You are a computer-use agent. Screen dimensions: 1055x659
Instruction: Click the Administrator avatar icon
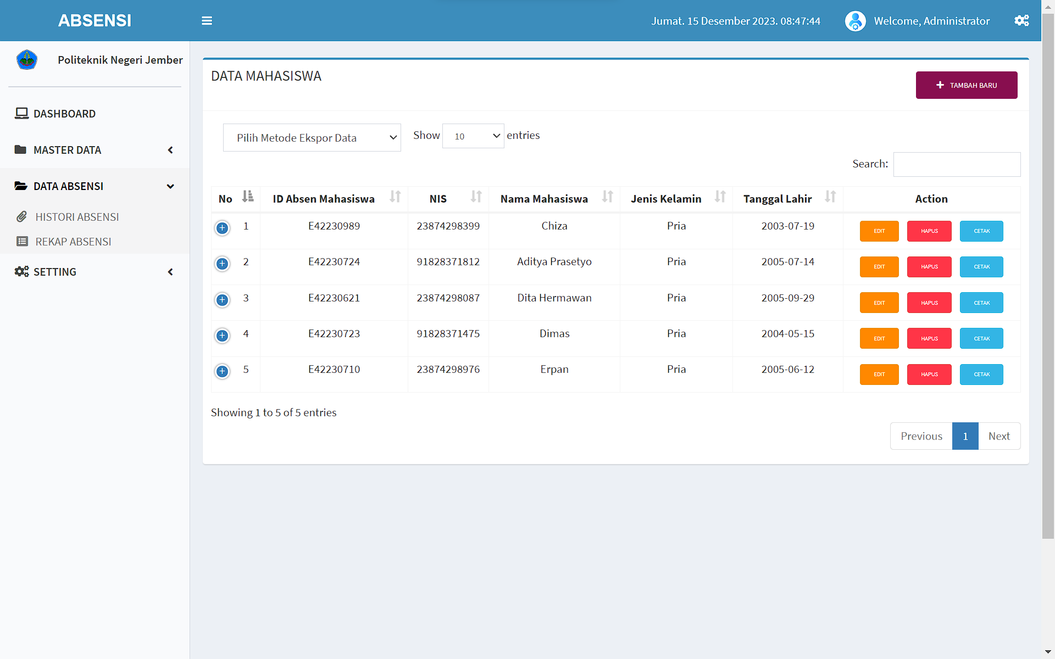855,21
